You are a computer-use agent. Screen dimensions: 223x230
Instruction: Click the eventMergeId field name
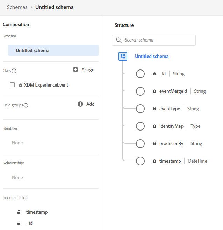tap(173, 91)
